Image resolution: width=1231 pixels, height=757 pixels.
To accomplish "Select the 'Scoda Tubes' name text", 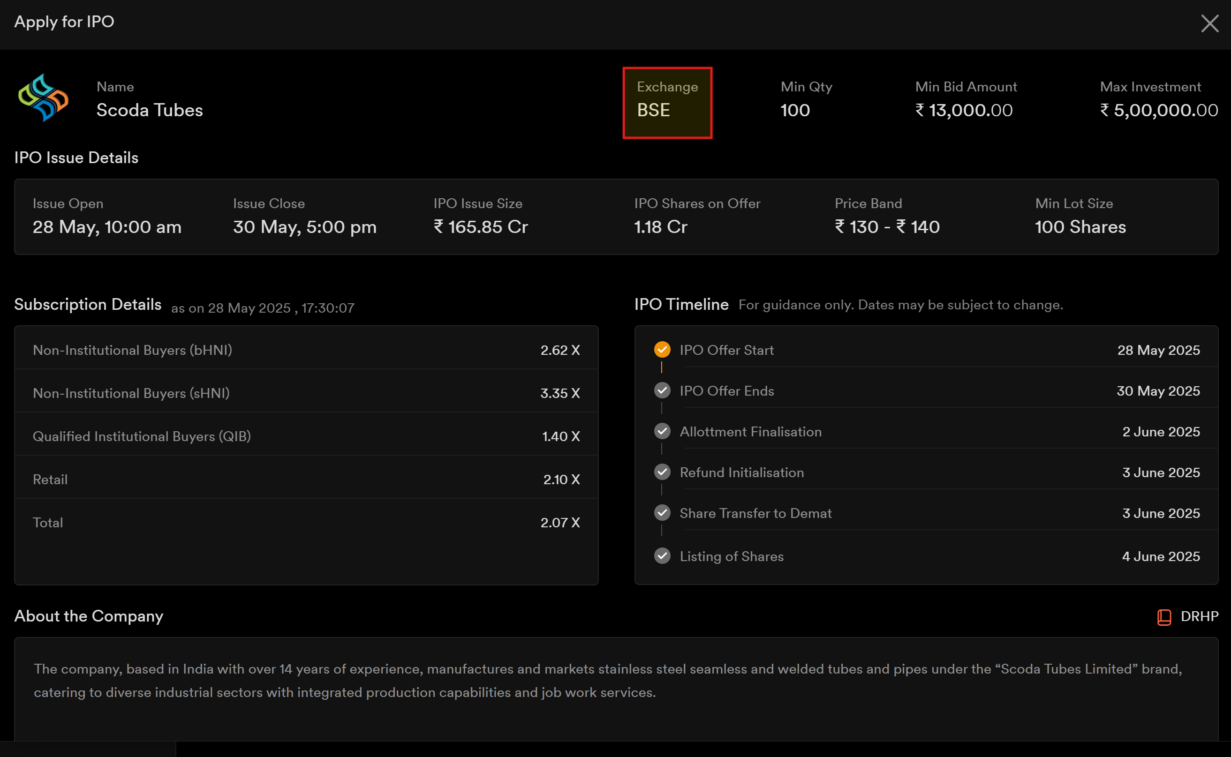I will point(150,110).
